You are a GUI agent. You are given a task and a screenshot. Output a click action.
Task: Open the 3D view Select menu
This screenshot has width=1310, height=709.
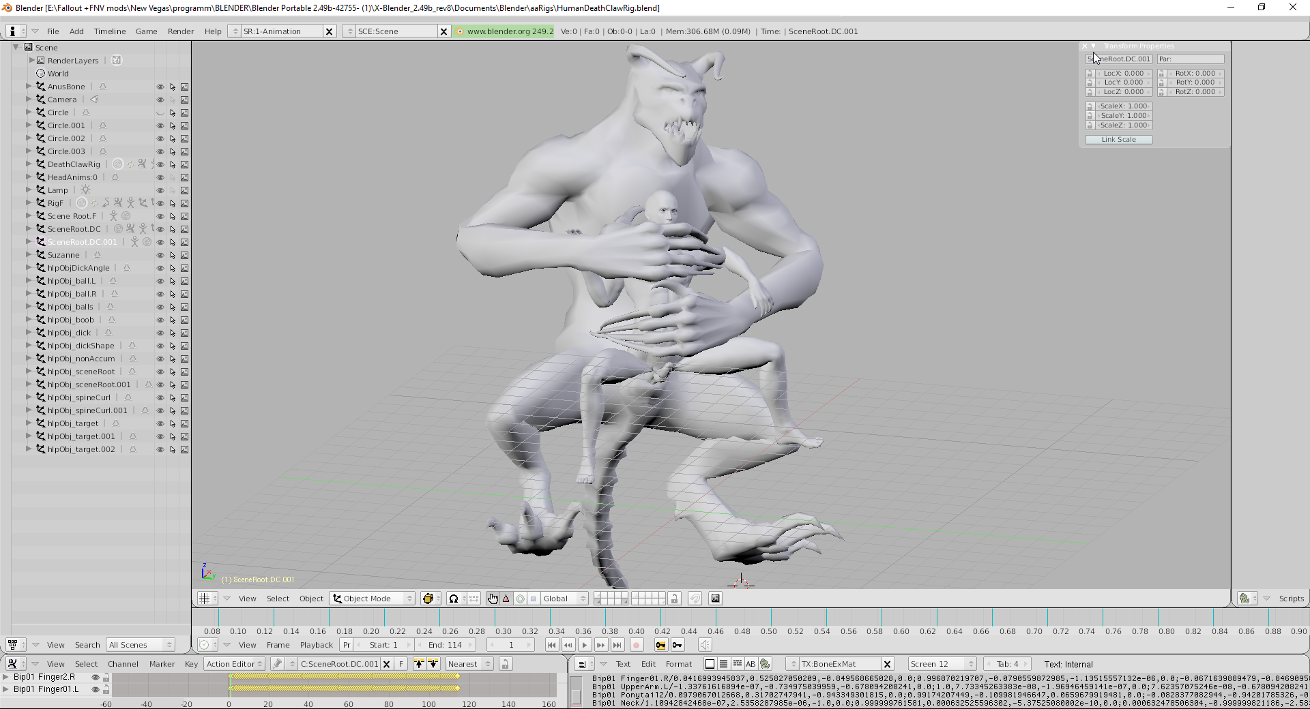[278, 599]
